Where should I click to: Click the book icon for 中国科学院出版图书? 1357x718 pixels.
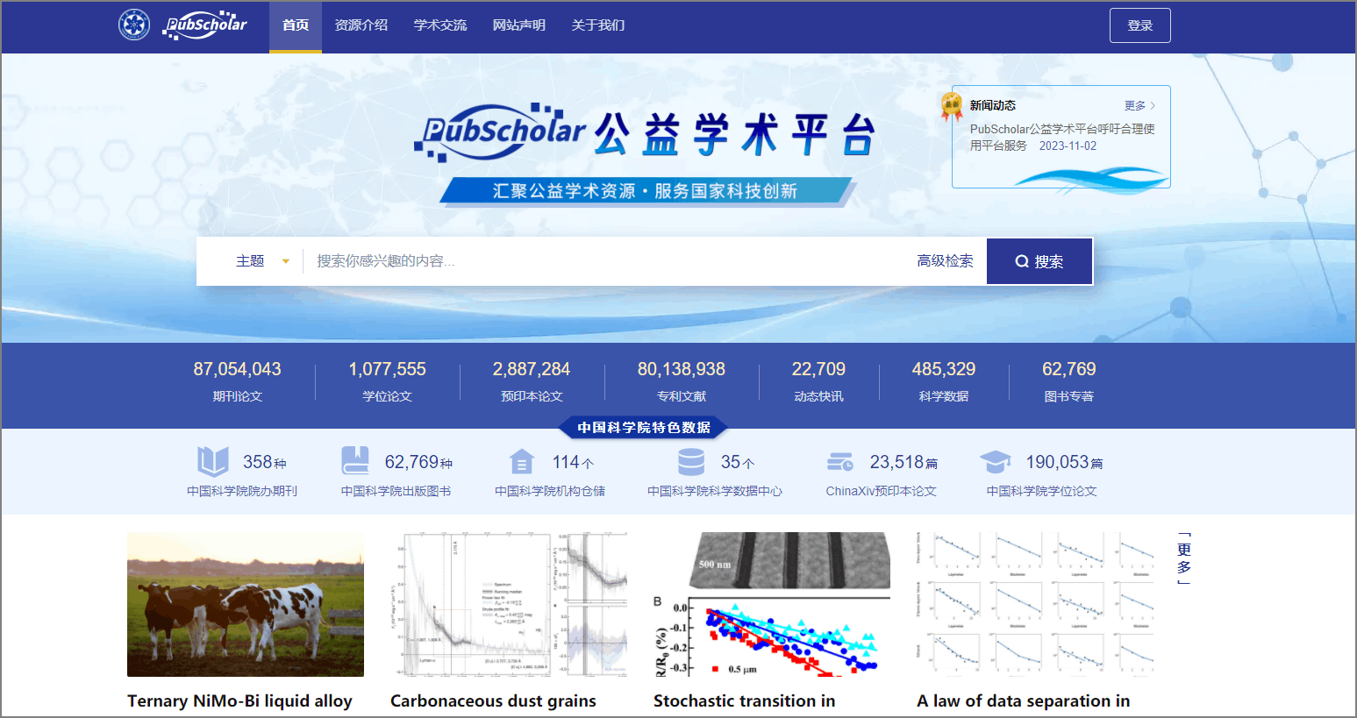click(x=354, y=461)
